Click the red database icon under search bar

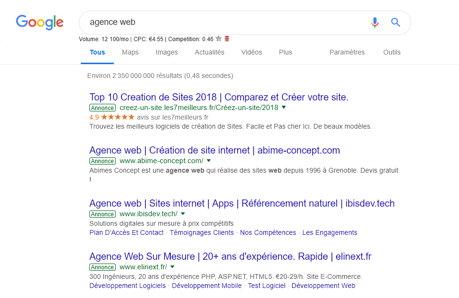(x=227, y=39)
